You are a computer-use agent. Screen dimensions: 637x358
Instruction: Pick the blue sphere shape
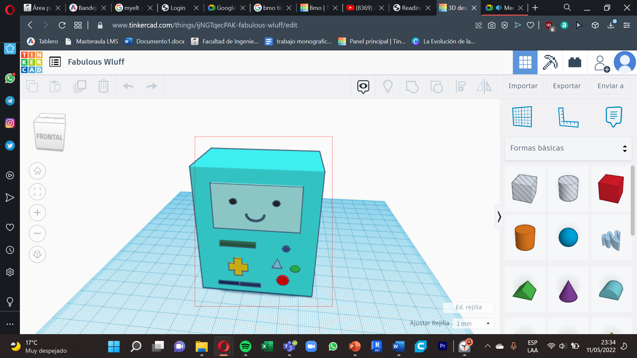pyautogui.click(x=568, y=237)
